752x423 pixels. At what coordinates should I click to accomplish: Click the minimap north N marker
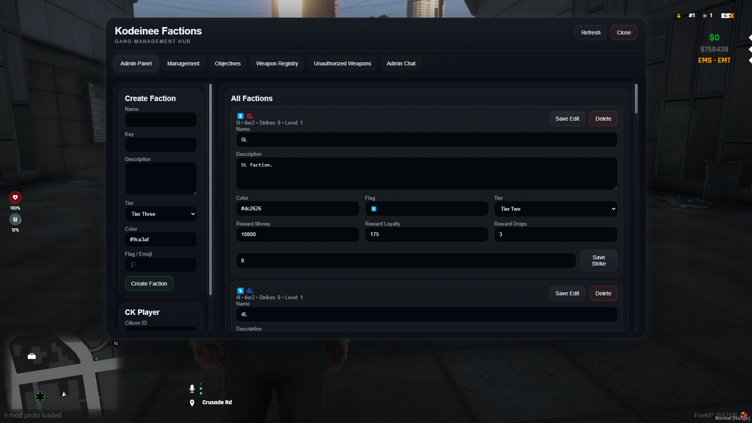pos(116,343)
